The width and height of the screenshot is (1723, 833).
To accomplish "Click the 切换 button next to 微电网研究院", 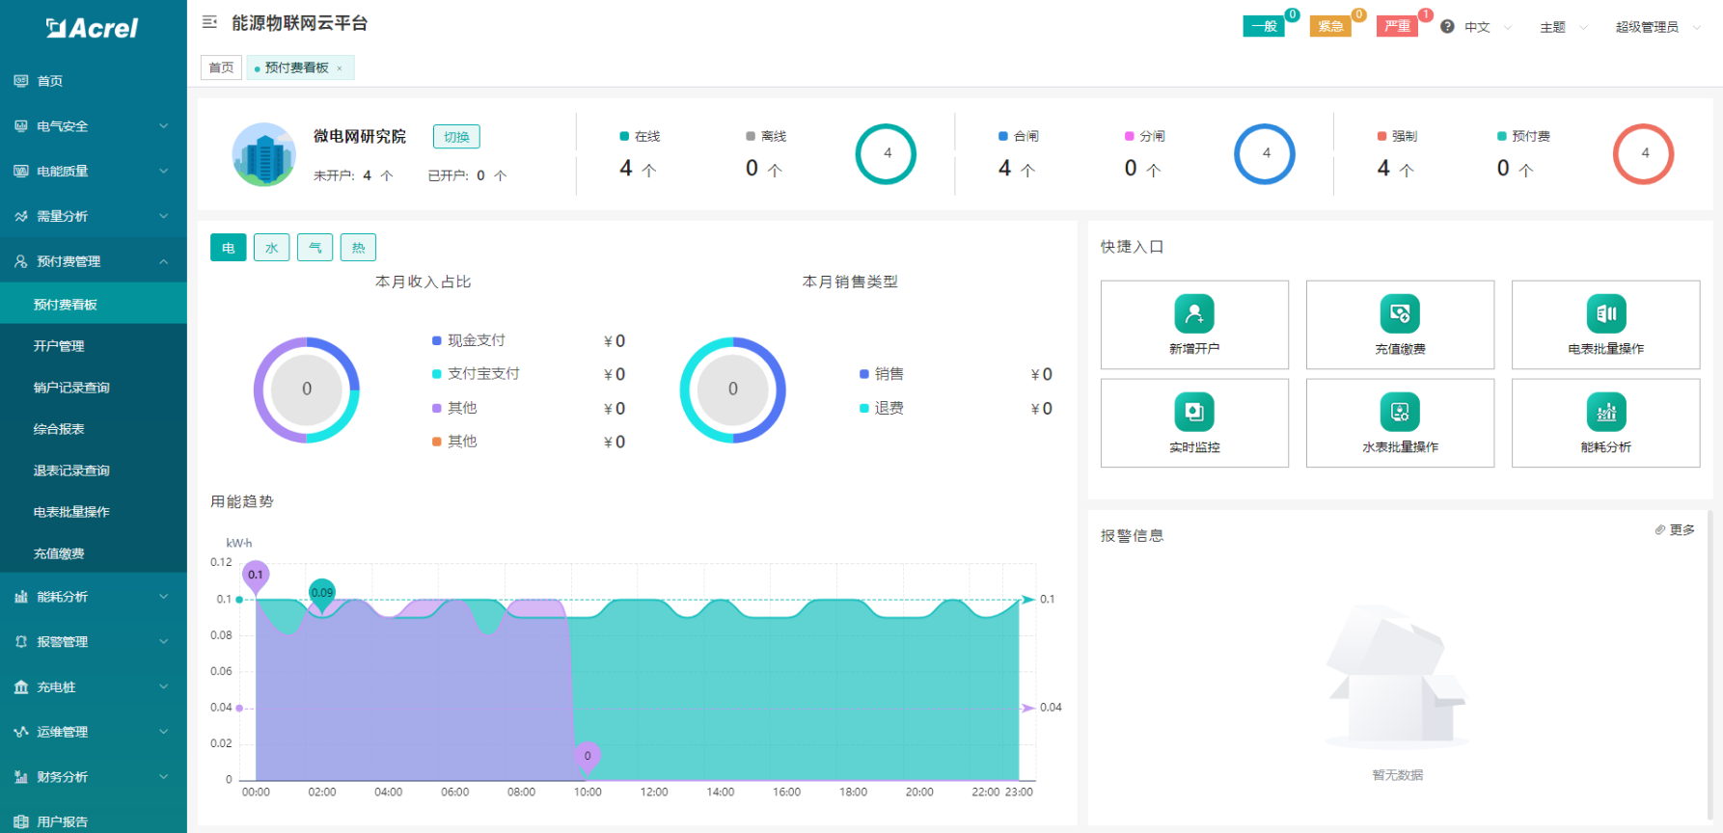I will [x=456, y=137].
